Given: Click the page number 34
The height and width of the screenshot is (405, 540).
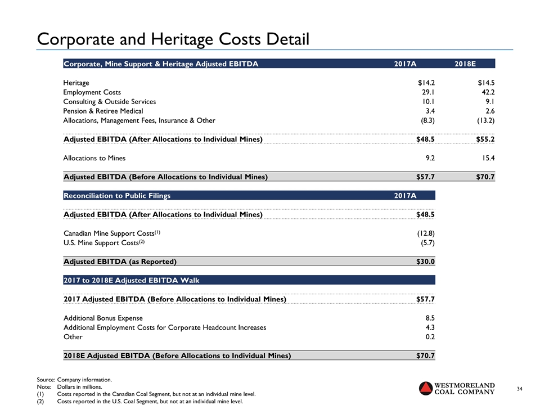Looking at the screenshot, I should tap(520, 389).
